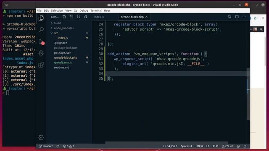Change indentation via Spaces: 4
This screenshot has height=151, width=269.
click(187, 146)
